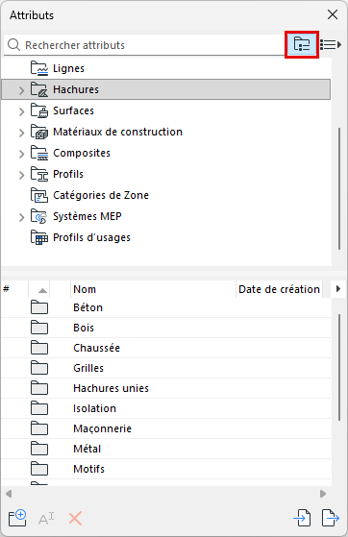The height and width of the screenshot is (537, 348).
Task: Toggle the folder tree view button
Action: pos(302,44)
